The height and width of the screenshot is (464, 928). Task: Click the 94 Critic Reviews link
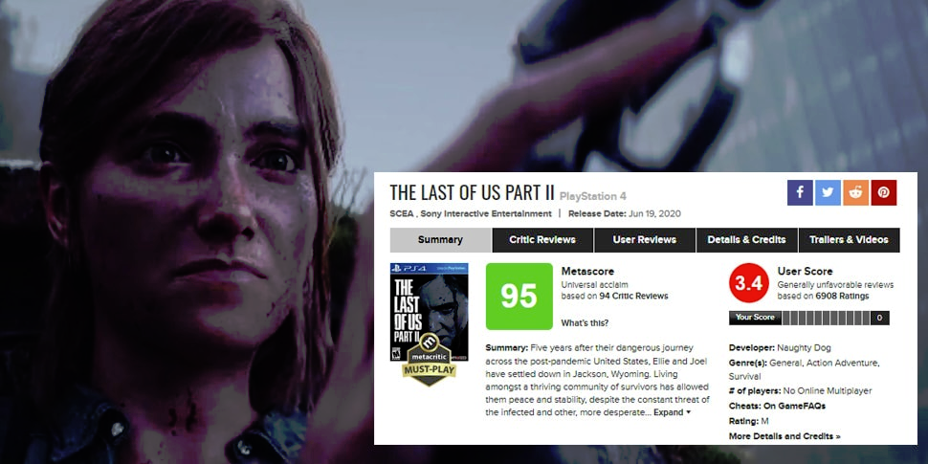(633, 296)
